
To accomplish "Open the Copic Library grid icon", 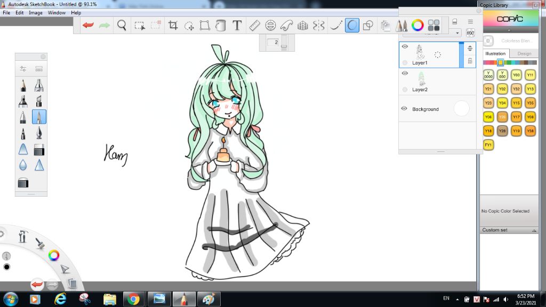I will pos(433,25).
